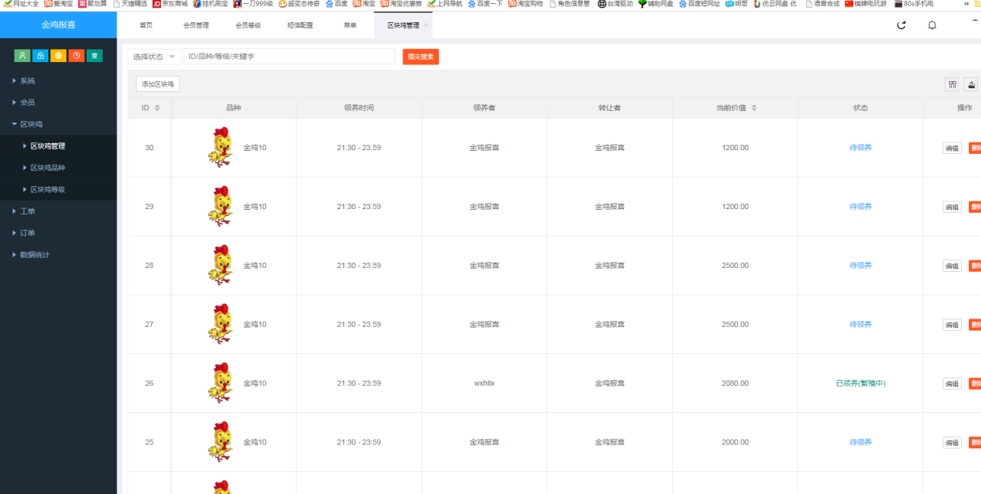
Task: Expand the 会员 sidebar menu
Action: [28, 102]
